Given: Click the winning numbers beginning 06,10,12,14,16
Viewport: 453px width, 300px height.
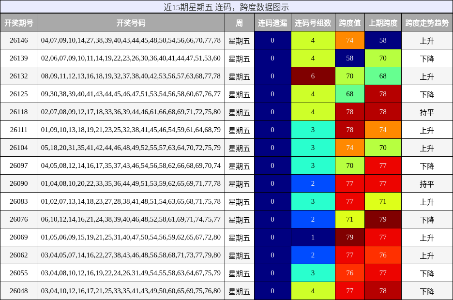Looking at the screenshot, I should 131,219.
